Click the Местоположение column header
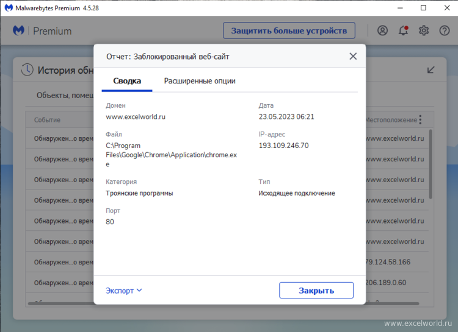 [391, 120]
